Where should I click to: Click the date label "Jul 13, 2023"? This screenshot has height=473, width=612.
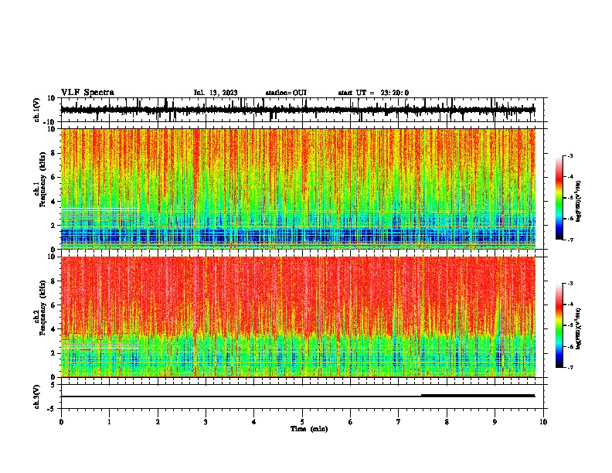tap(216, 93)
